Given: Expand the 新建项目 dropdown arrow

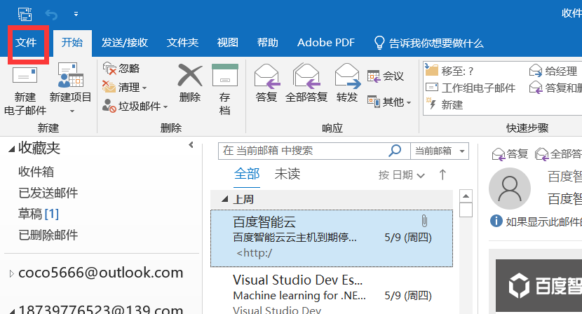Looking at the screenshot, I should coord(72,111).
